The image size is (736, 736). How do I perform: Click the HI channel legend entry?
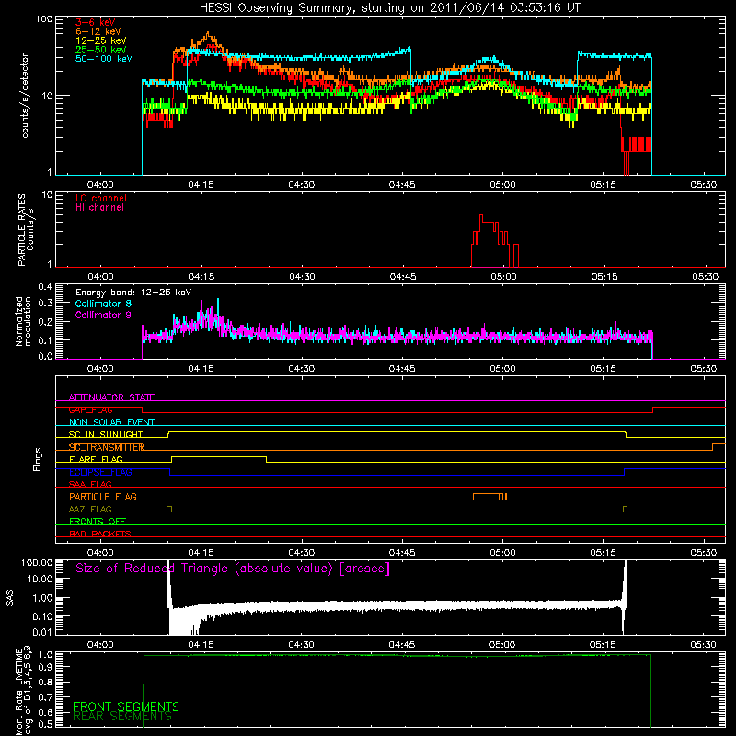pos(99,208)
